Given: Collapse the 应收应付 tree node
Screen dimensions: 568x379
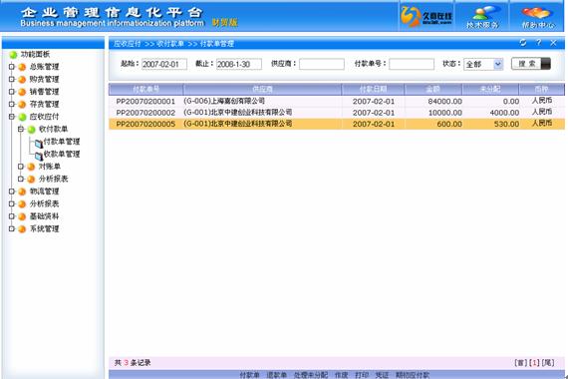Looking at the screenshot, I should pos(12,117).
